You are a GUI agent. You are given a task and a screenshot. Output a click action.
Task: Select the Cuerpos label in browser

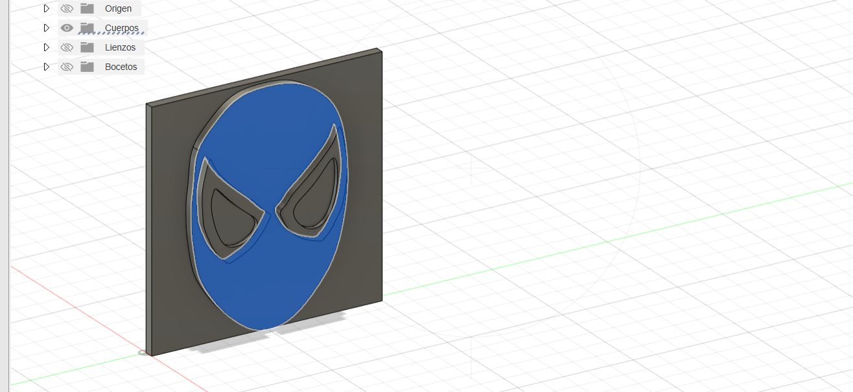click(121, 28)
